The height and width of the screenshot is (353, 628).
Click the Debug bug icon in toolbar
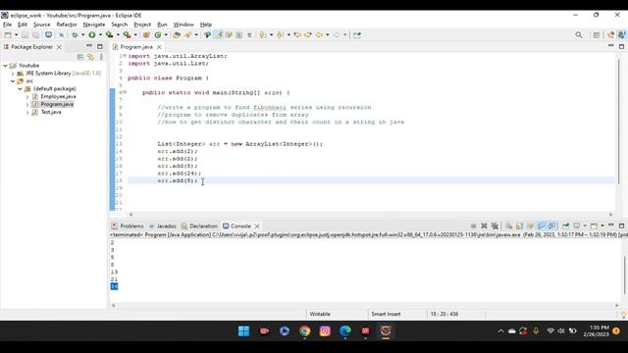[x=75, y=35]
